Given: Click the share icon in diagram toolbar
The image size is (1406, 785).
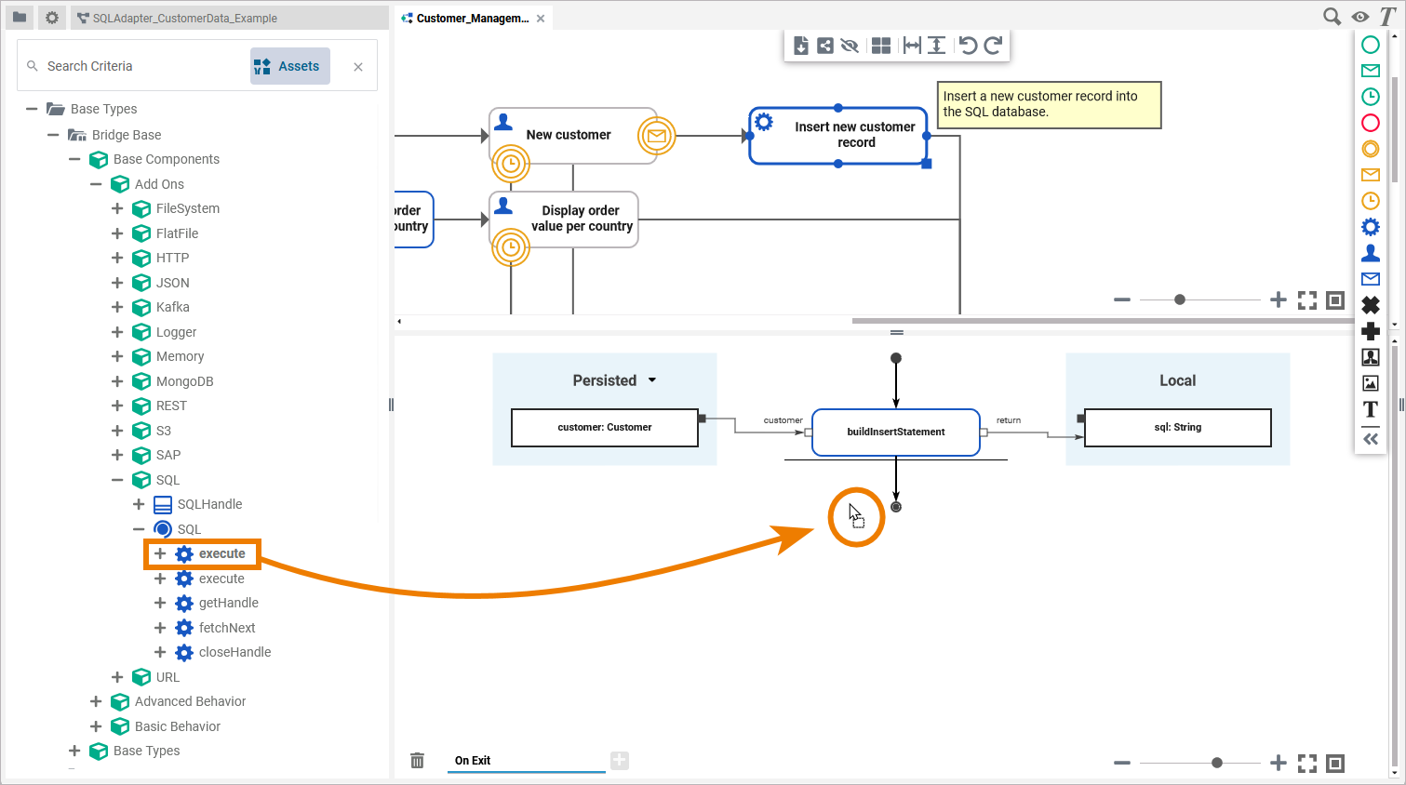Looking at the screenshot, I should click(825, 46).
